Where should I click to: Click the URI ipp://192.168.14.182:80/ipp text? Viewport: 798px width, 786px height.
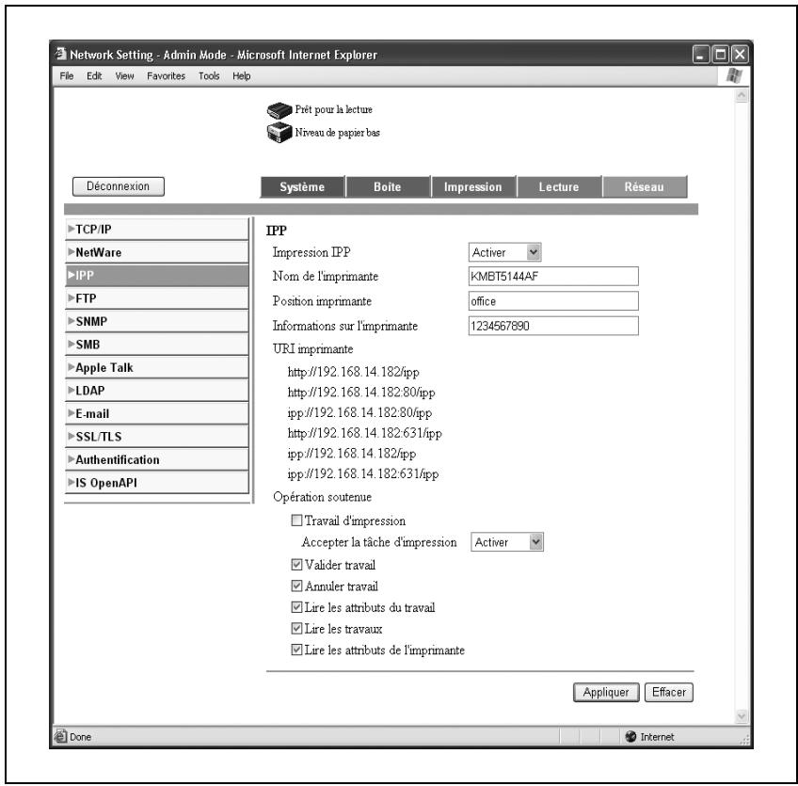pos(359,413)
